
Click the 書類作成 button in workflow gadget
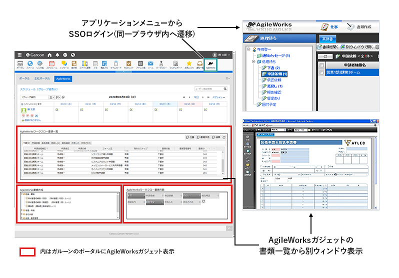pos(203,137)
